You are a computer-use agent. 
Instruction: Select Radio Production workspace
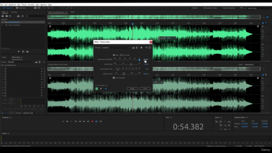229,8
